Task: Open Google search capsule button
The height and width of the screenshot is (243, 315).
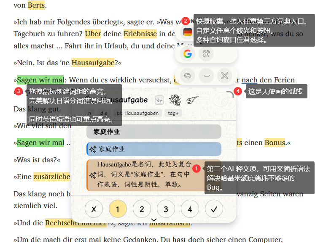Action: (x=188, y=54)
